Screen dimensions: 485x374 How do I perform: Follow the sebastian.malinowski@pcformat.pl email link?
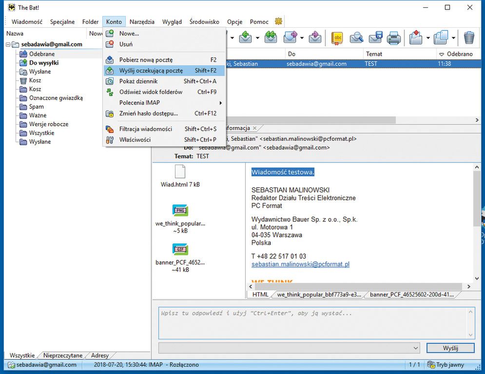(300, 264)
